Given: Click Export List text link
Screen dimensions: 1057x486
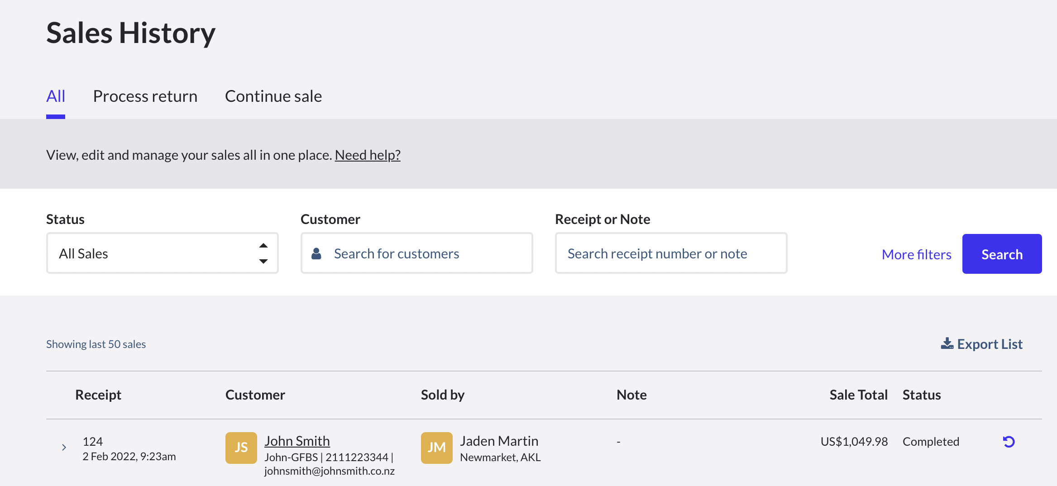Looking at the screenshot, I should [x=990, y=344].
